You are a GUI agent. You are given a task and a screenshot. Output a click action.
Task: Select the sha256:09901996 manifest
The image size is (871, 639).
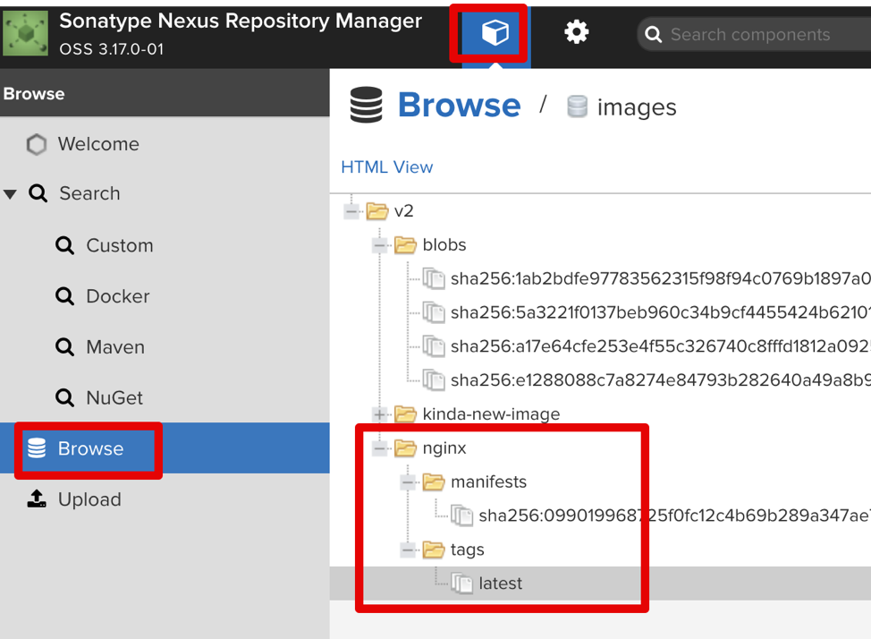pyautogui.click(x=674, y=516)
